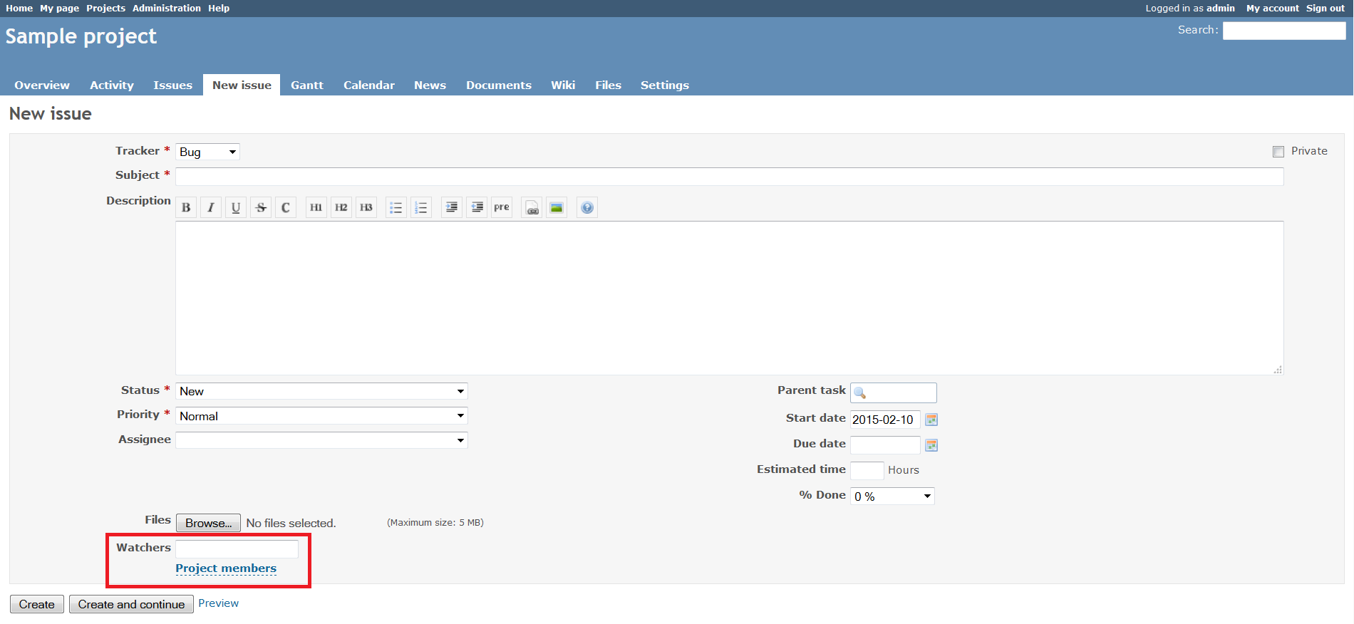The image size is (1354, 624).
Task: Open the Files tab
Action: (609, 85)
